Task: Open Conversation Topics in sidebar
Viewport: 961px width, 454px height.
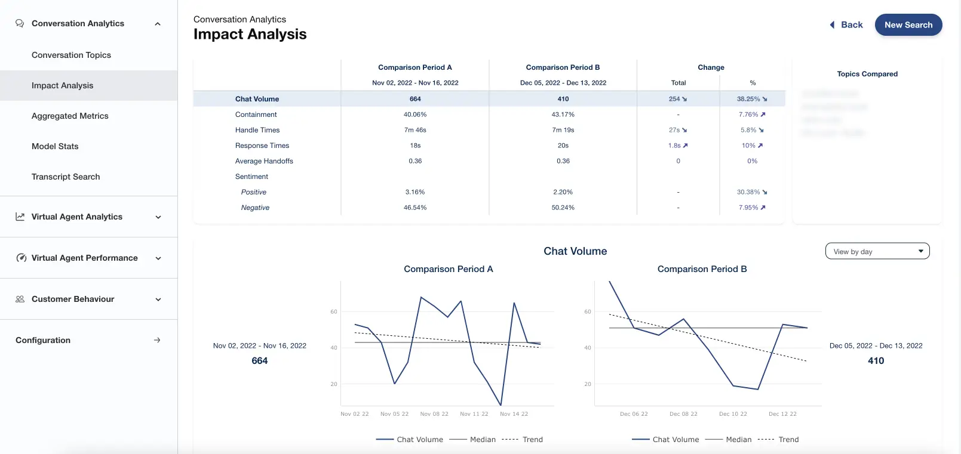Action: coord(71,55)
